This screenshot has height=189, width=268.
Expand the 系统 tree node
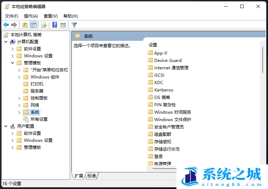pos(19,112)
